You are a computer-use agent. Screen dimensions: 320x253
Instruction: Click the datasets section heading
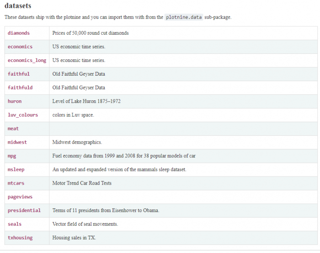click(x=18, y=6)
